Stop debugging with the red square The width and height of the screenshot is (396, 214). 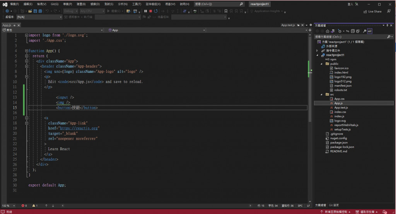(x=150, y=11)
